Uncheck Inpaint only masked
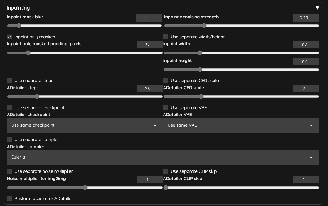This screenshot has width=328, height=206. click(x=9, y=37)
